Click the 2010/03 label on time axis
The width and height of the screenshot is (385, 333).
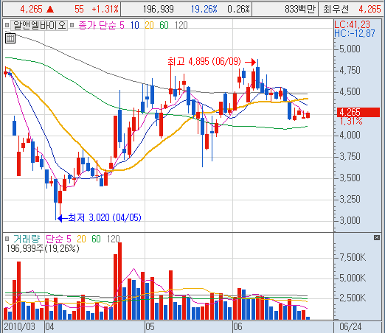pos(19,327)
